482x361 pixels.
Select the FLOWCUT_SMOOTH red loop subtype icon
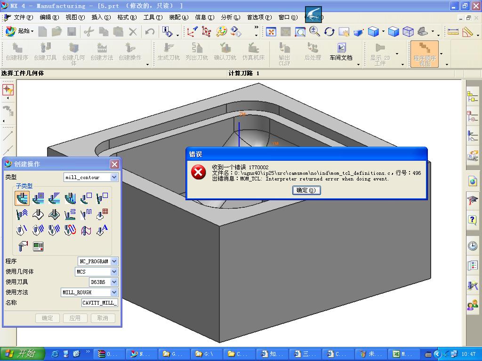70,230
